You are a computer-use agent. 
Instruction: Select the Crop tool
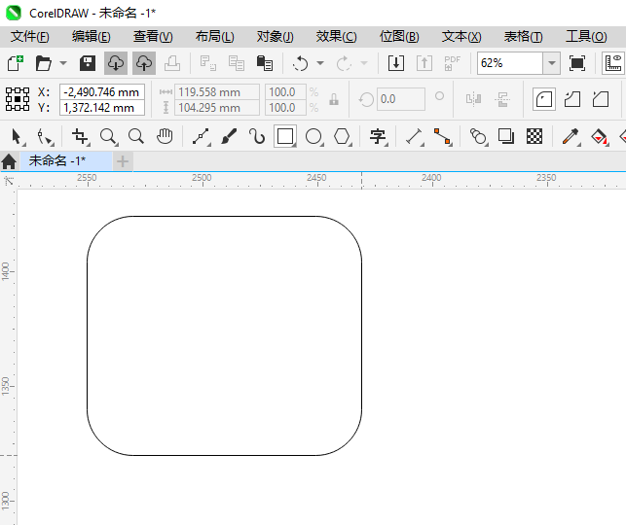80,136
